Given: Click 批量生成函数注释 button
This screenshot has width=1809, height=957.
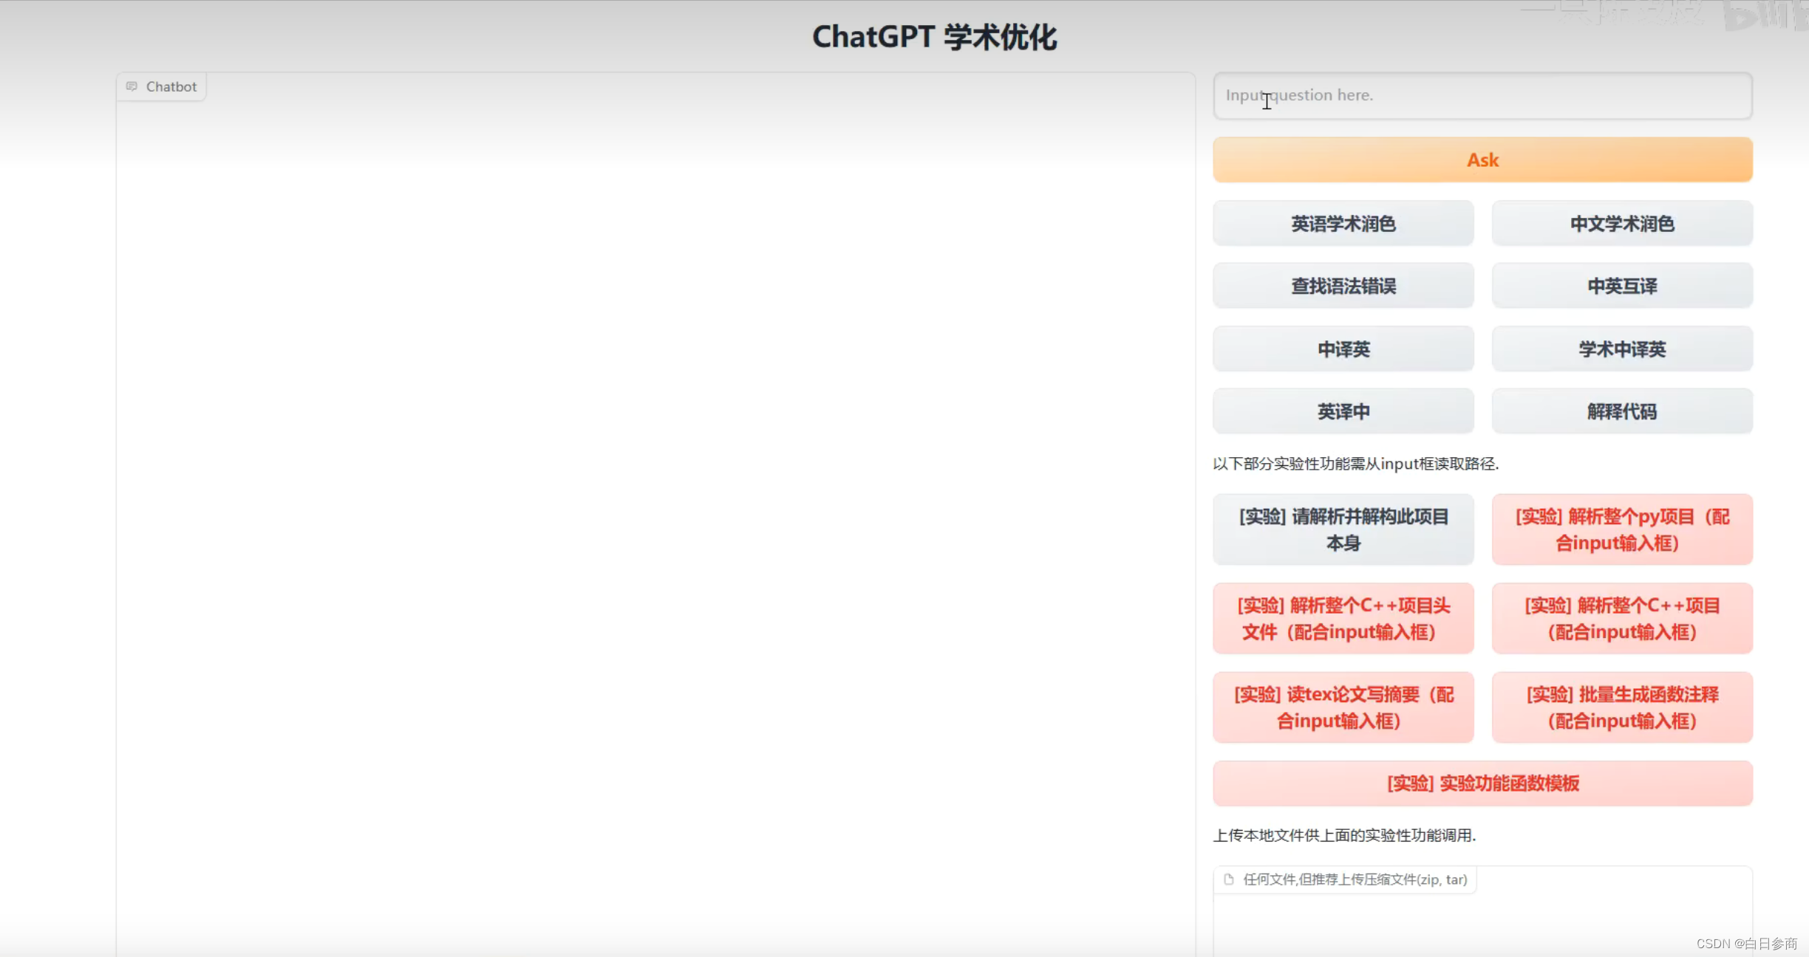Looking at the screenshot, I should click(1622, 707).
